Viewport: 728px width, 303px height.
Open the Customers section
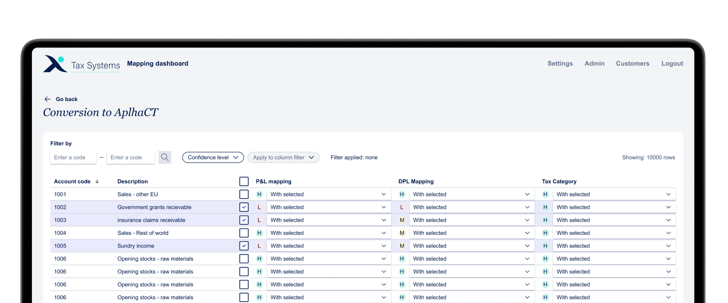[x=633, y=64]
